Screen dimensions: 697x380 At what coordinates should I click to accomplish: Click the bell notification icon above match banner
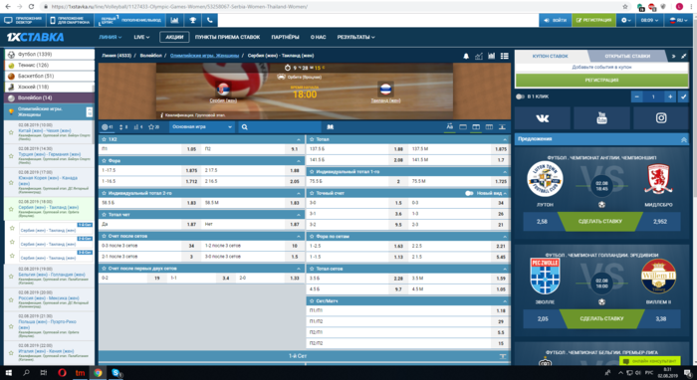[466, 56]
